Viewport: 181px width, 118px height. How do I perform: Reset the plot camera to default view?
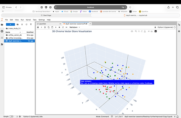tap(149, 31)
